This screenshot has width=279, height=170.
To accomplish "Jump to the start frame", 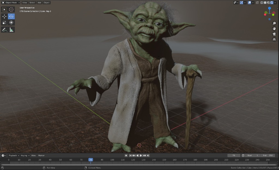I will [131, 155].
